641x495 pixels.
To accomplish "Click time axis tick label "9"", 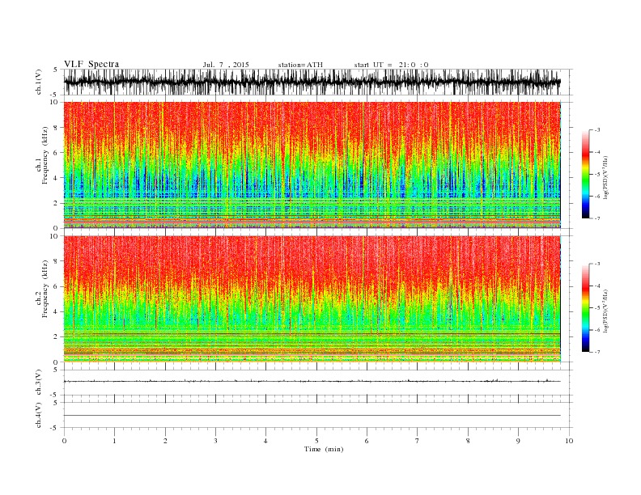I will pyautogui.click(x=518, y=441).
